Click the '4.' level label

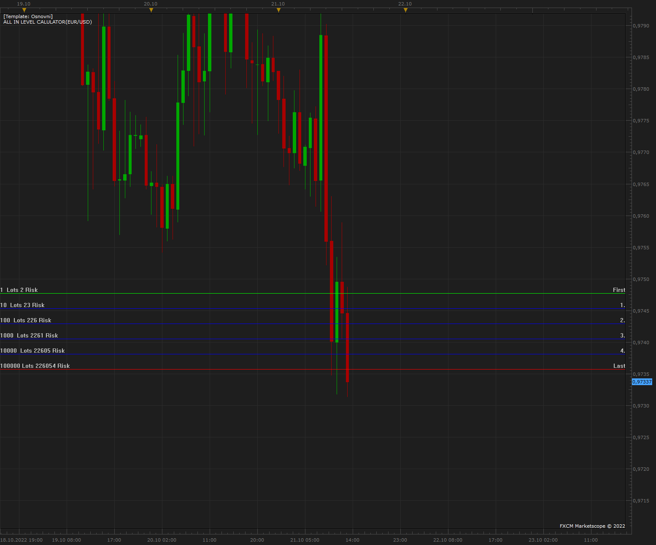(x=623, y=351)
